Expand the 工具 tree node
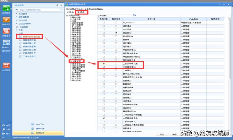This screenshot has height=140, width=233. point(16,30)
